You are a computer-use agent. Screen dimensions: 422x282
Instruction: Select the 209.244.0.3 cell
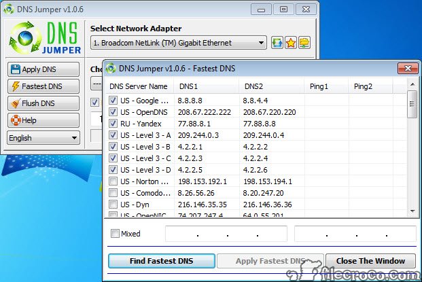pos(198,135)
